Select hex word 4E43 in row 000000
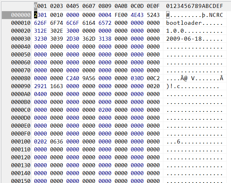The image size is (231, 183). 137,15
